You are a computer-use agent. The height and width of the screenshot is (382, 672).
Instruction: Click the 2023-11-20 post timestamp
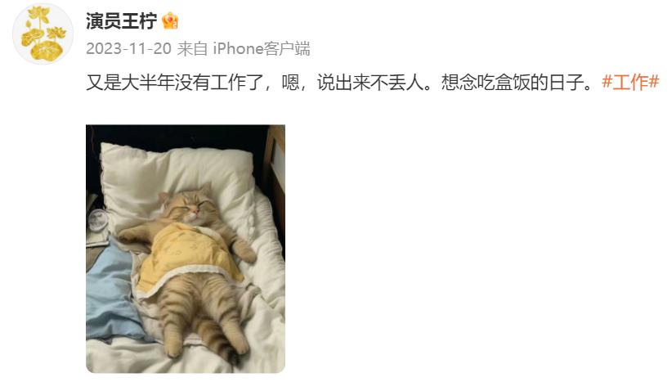(128, 48)
